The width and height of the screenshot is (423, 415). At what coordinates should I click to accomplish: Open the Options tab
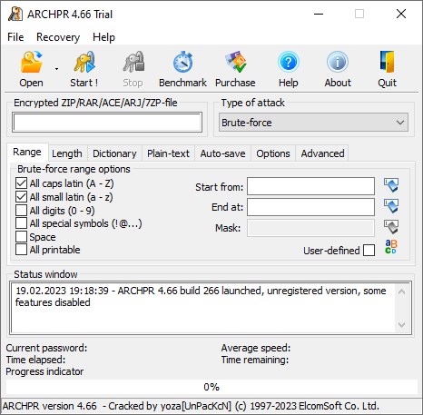273,153
